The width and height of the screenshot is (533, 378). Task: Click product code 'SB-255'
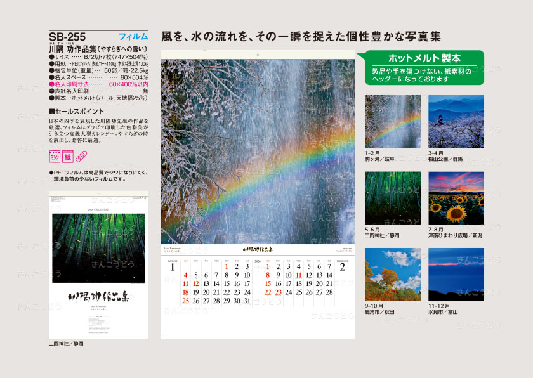tap(67, 37)
